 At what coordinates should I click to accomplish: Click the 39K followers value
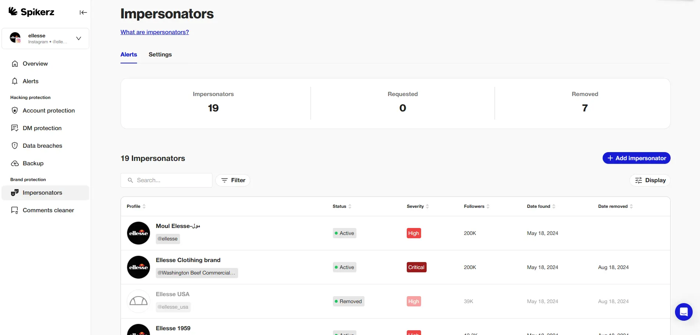coord(469,301)
